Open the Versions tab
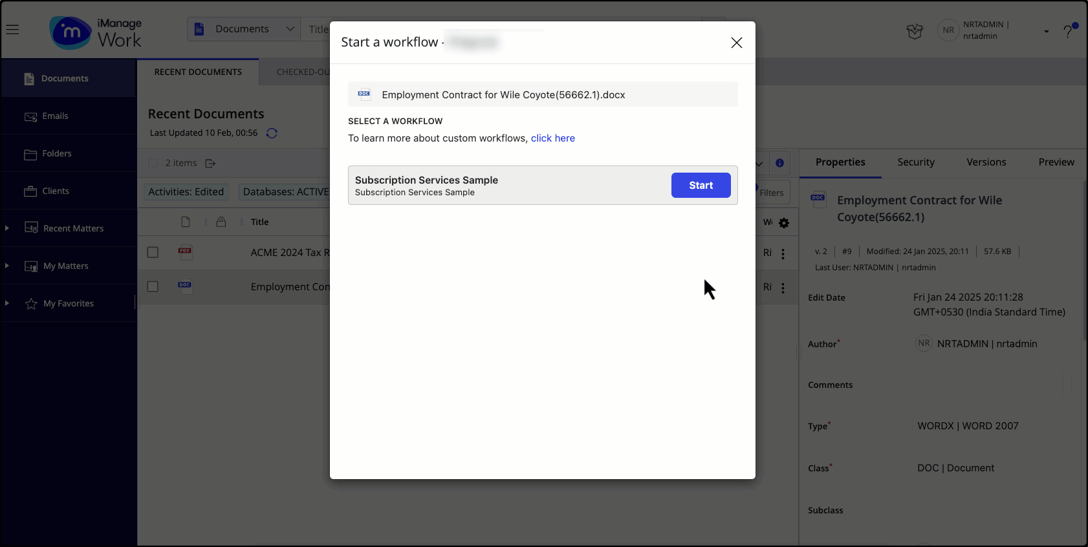The width and height of the screenshot is (1088, 547). (986, 162)
